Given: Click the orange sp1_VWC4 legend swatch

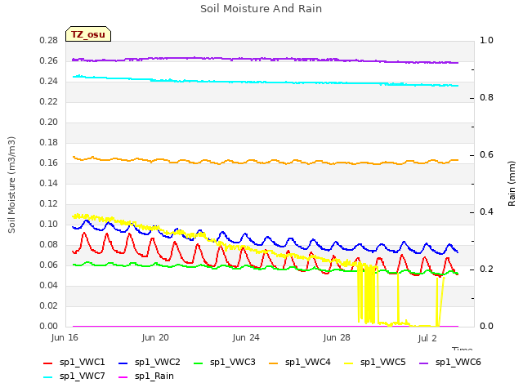Looking at the screenshot, I should [274, 363].
